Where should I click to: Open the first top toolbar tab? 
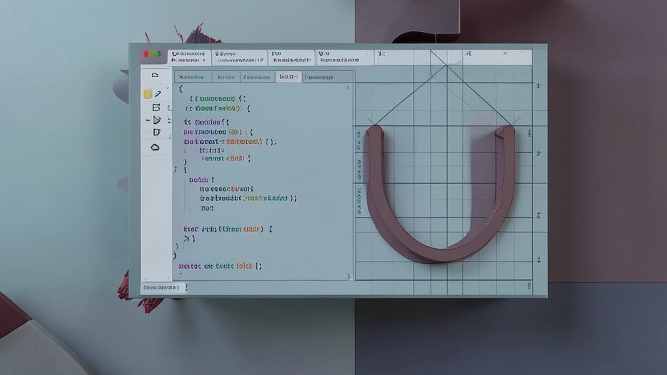pyautogui.click(x=189, y=57)
